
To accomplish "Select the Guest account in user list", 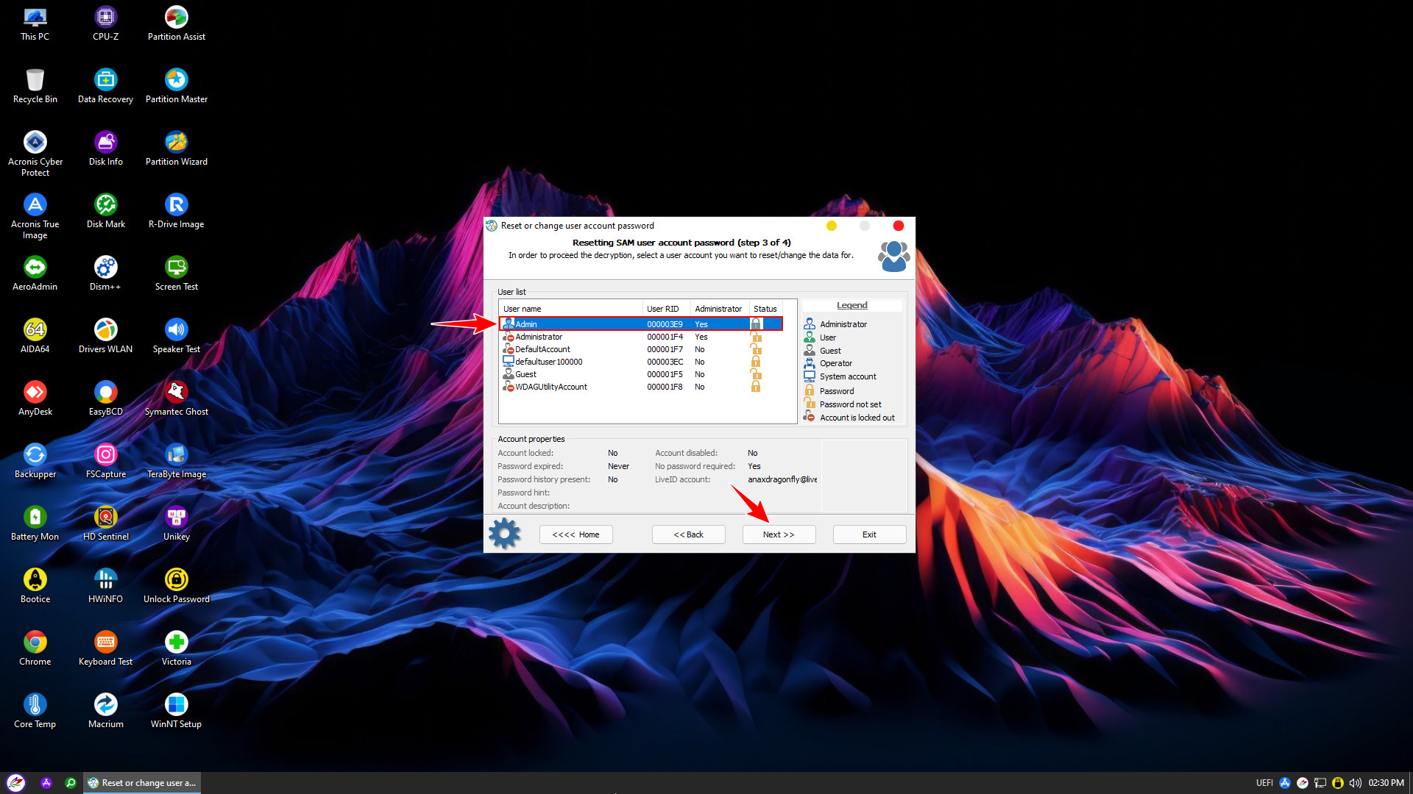I will tap(525, 374).
